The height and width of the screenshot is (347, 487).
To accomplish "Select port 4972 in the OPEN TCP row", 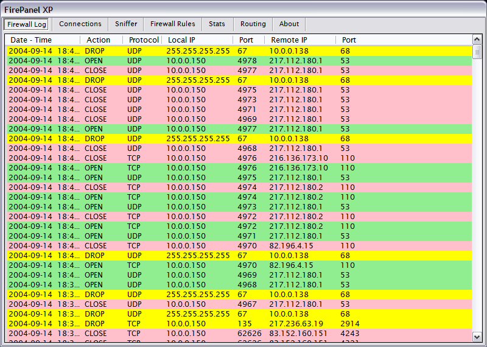I will (x=247, y=226).
